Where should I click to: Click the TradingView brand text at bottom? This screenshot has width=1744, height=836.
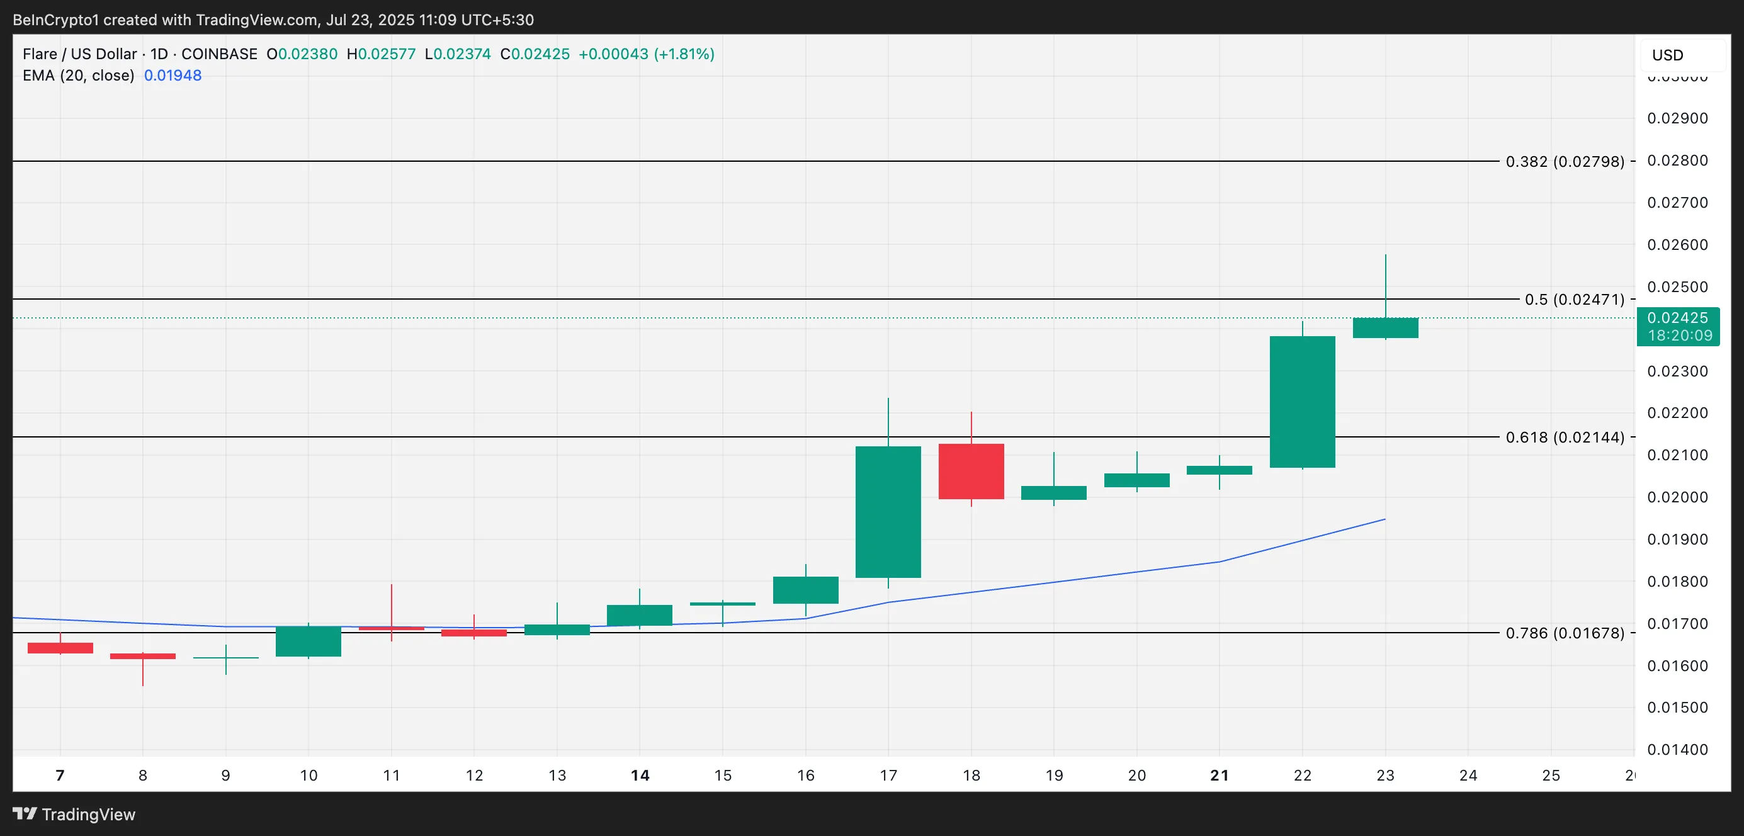coord(89,814)
